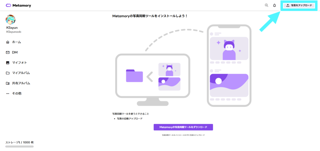Screen dimensions: 320x151
Task: Click the ストレージ 1 / 1000 枚 label
Action: click(x=19, y=142)
